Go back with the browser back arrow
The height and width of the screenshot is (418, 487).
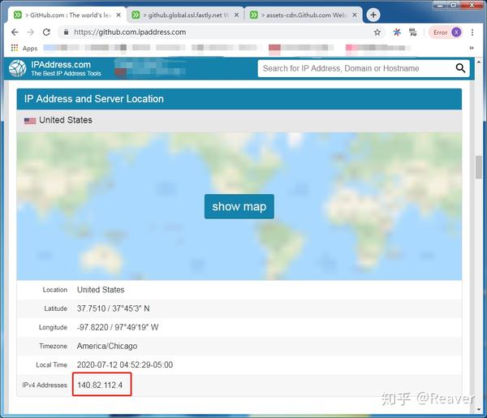pyautogui.click(x=15, y=32)
